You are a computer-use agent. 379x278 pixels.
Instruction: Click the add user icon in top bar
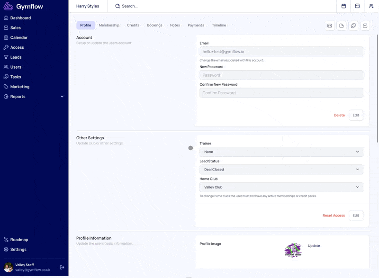371,6
